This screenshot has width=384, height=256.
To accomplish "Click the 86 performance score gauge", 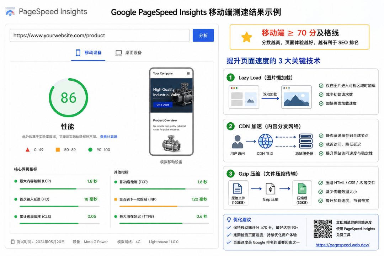I will click(68, 97).
